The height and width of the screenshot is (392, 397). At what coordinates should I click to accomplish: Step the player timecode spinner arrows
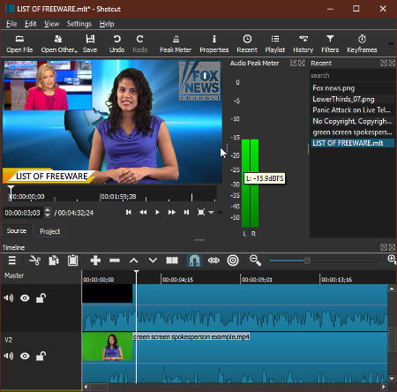48,213
